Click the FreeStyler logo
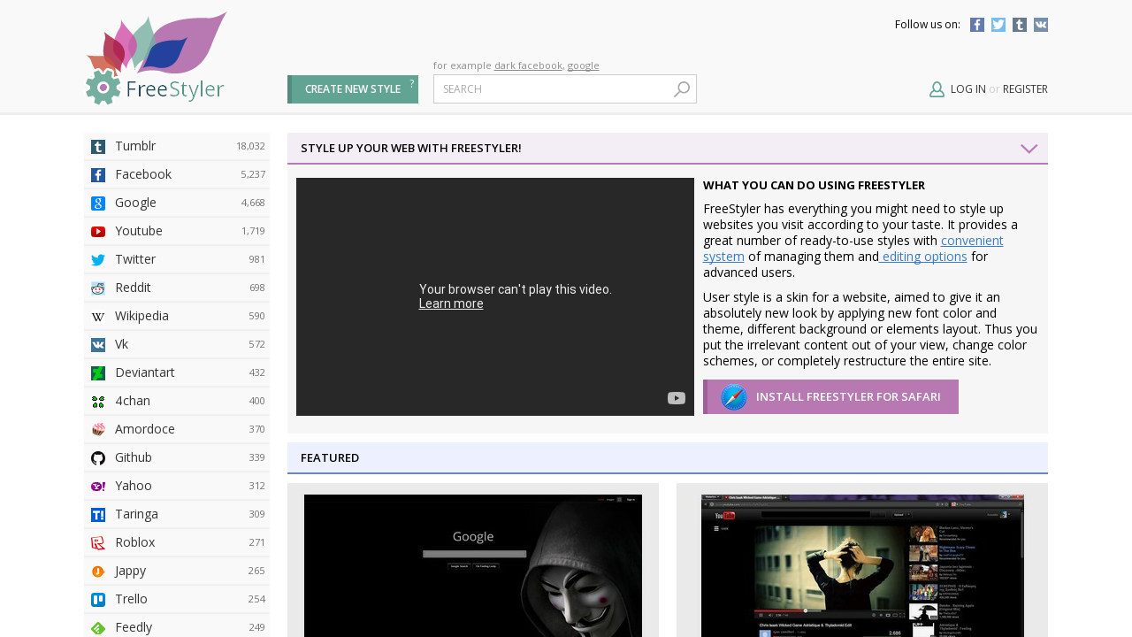 click(156, 58)
